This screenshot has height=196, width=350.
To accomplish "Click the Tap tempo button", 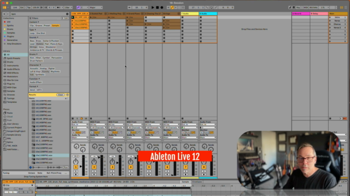I will [x=29, y=7].
